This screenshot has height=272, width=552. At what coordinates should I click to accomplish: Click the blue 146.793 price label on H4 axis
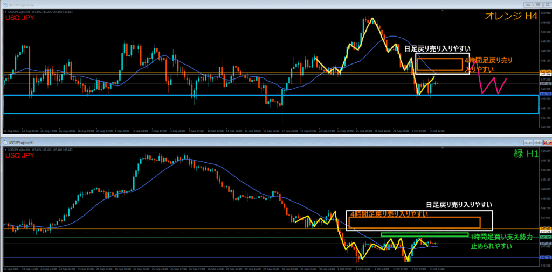tap(544, 94)
